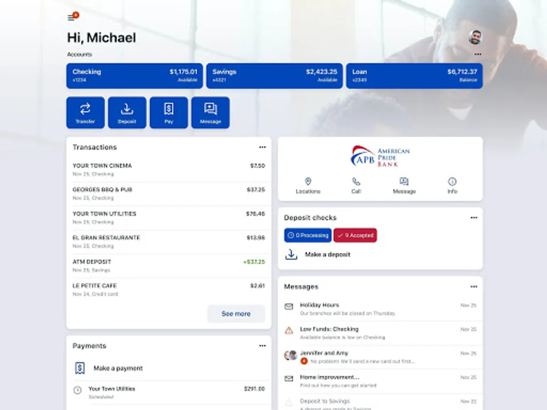Click the clock icon beside Your Town Utilities

[77, 390]
